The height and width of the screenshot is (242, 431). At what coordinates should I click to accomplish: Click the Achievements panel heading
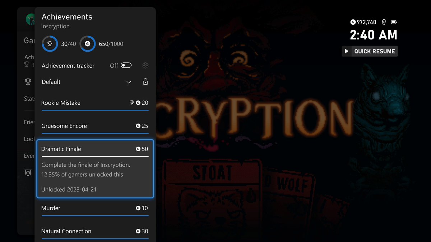pos(67,16)
